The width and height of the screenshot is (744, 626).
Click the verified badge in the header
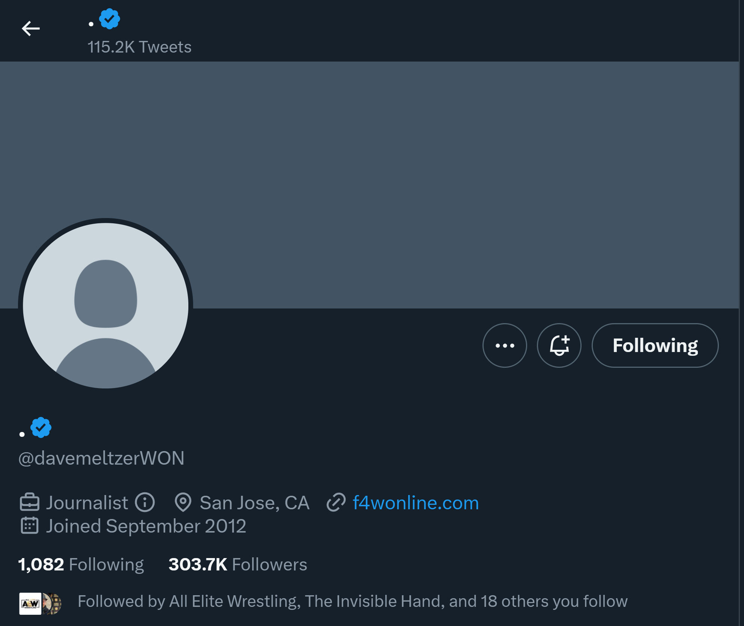(x=110, y=19)
